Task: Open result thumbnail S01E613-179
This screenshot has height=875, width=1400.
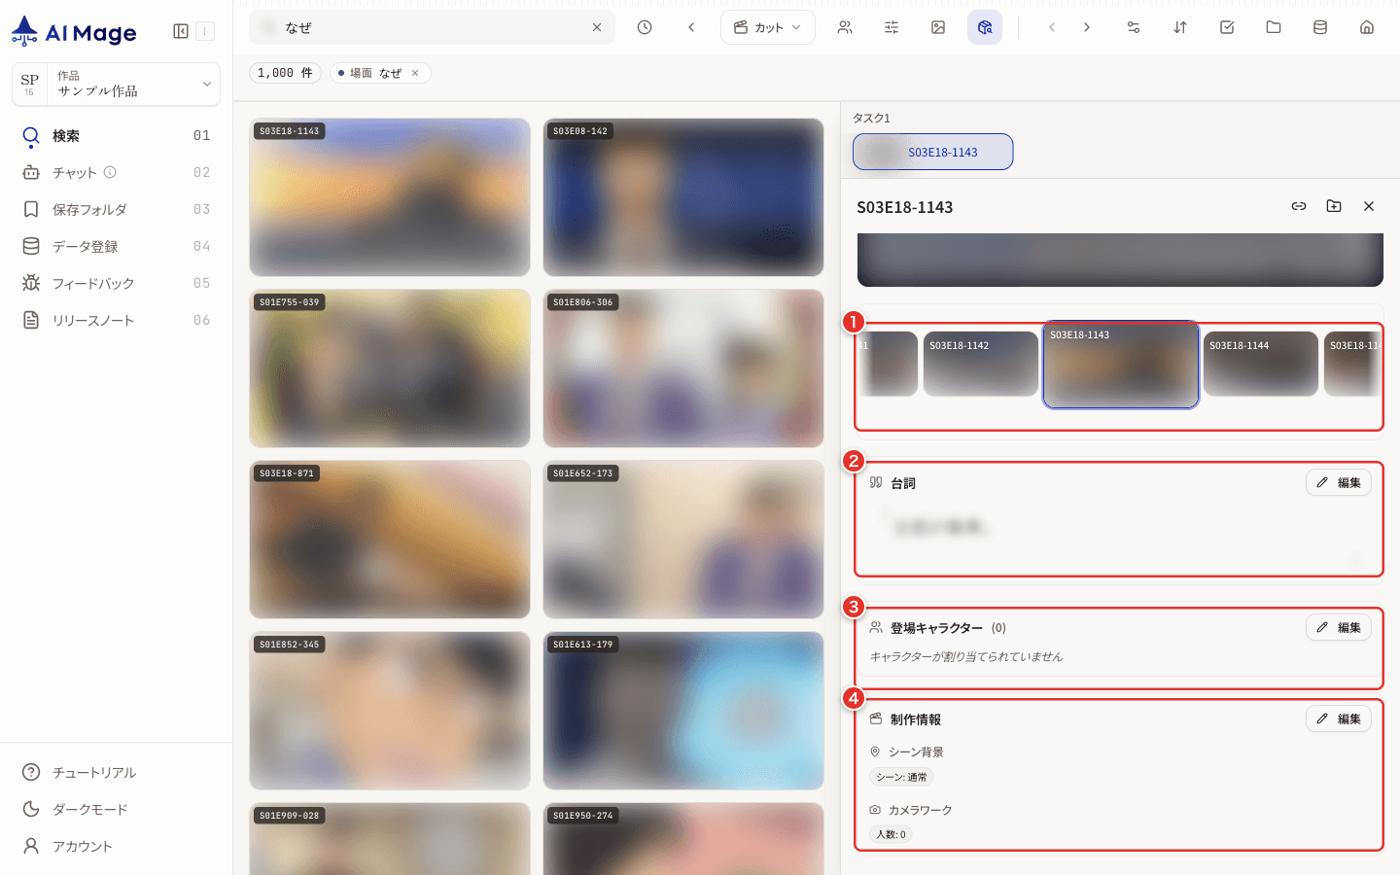Action: (683, 711)
